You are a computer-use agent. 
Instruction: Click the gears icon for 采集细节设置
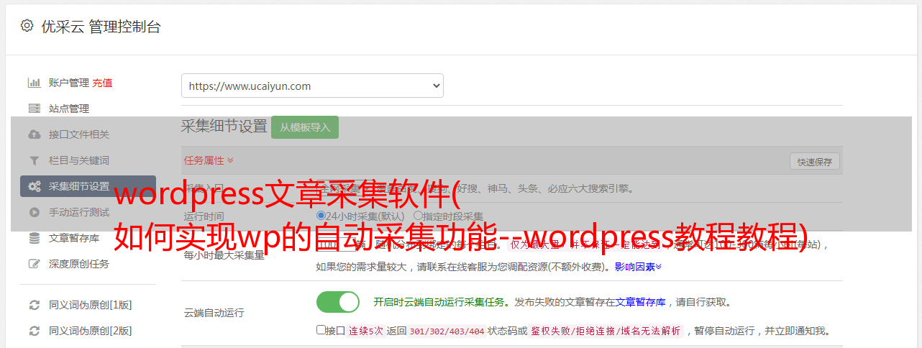[34, 186]
